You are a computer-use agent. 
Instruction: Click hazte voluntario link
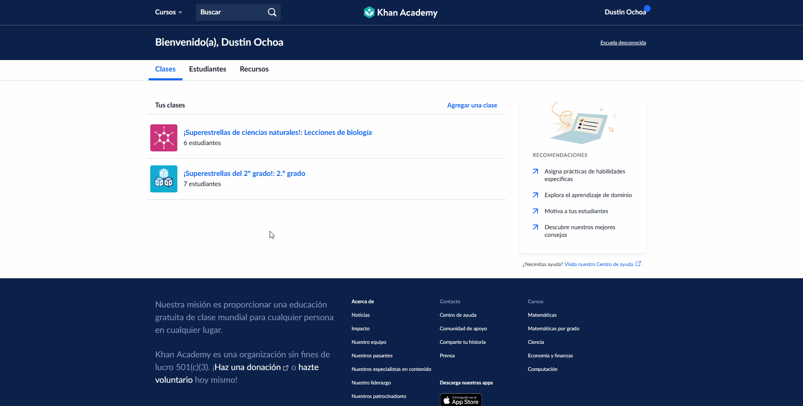(x=237, y=373)
